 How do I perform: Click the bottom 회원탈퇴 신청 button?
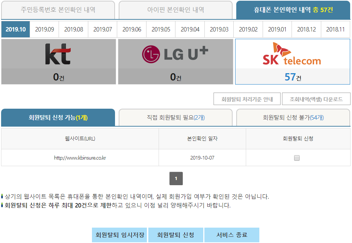click(x=175, y=235)
